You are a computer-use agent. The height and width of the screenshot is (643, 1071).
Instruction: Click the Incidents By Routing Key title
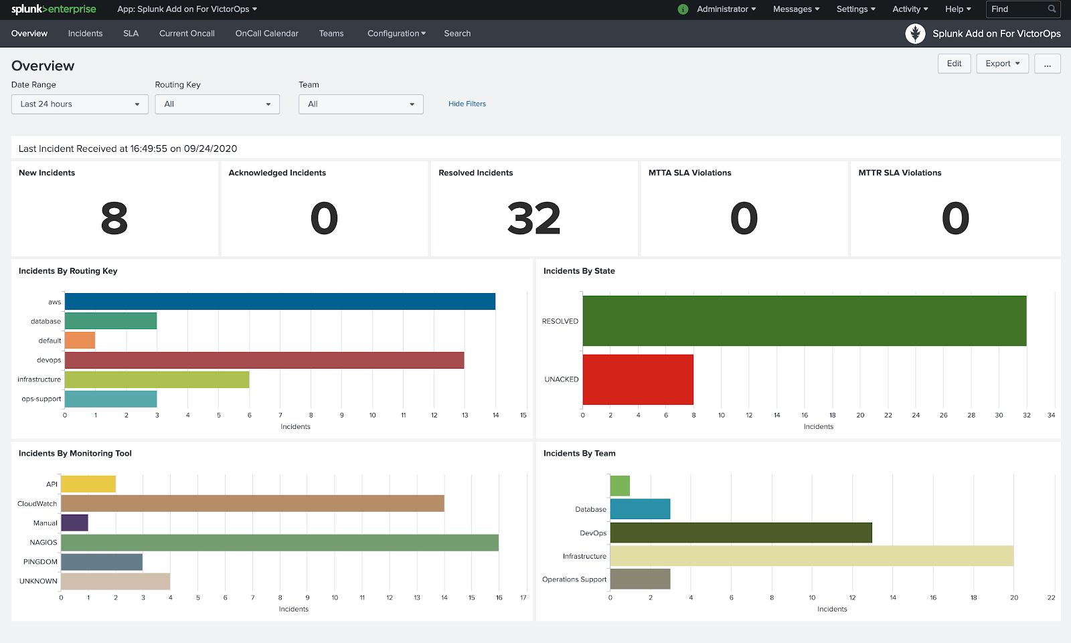(x=68, y=271)
